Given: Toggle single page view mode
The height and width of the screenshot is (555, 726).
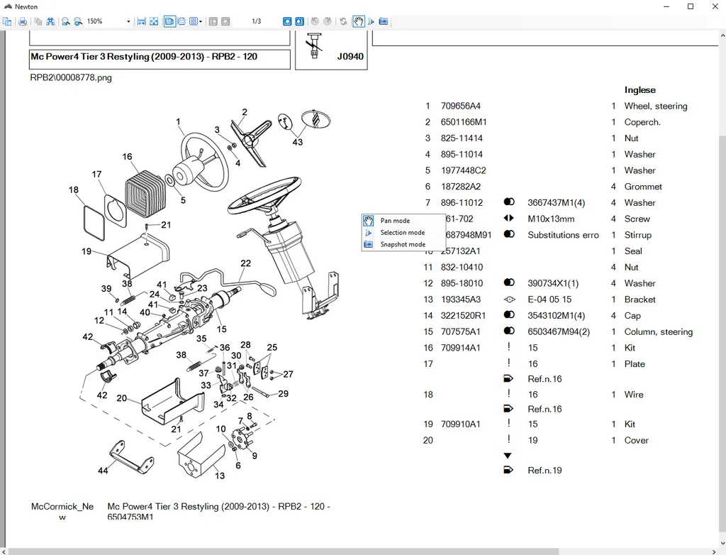Looking at the screenshot, I should 169,21.
